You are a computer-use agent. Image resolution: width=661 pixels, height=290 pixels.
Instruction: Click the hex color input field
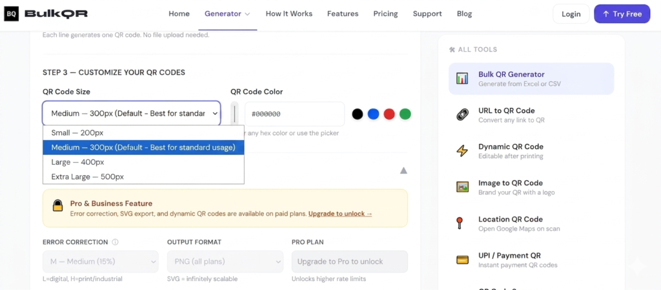tap(294, 114)
